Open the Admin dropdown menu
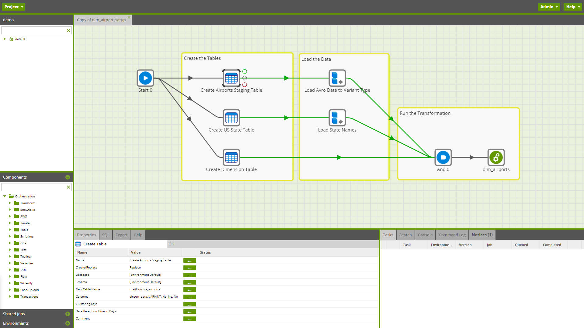584x328 pixels. pyautogui.click(x=549, y=7)
